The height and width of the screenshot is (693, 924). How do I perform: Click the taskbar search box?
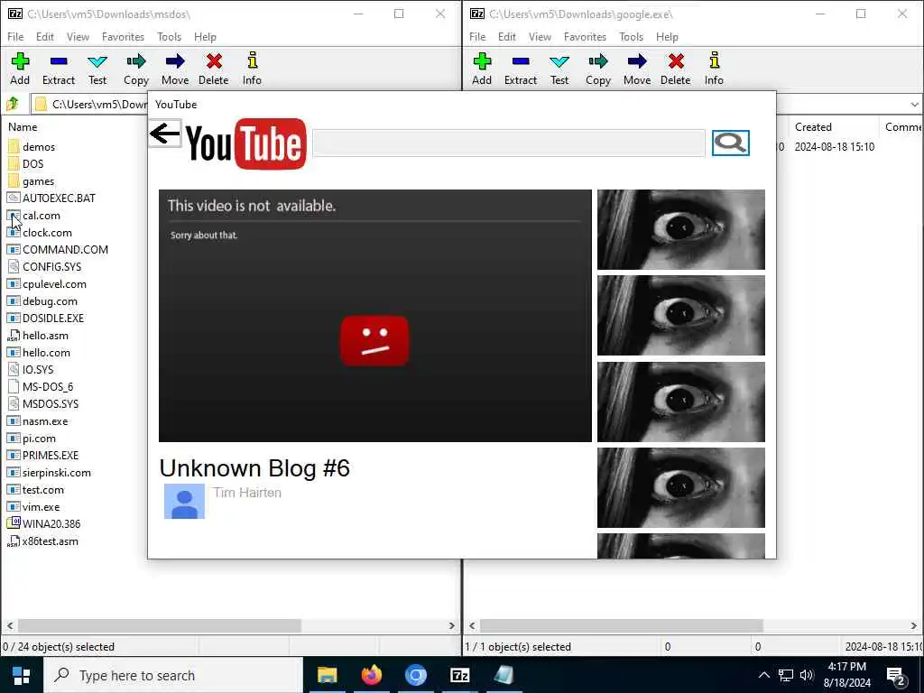(x=173, y=675)
